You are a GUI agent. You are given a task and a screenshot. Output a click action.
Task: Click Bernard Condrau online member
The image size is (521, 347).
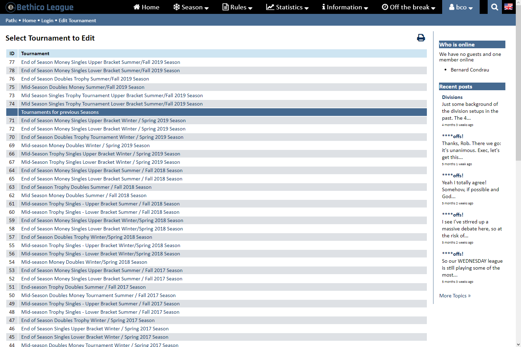pyautogui.click(x=470, y=70)
